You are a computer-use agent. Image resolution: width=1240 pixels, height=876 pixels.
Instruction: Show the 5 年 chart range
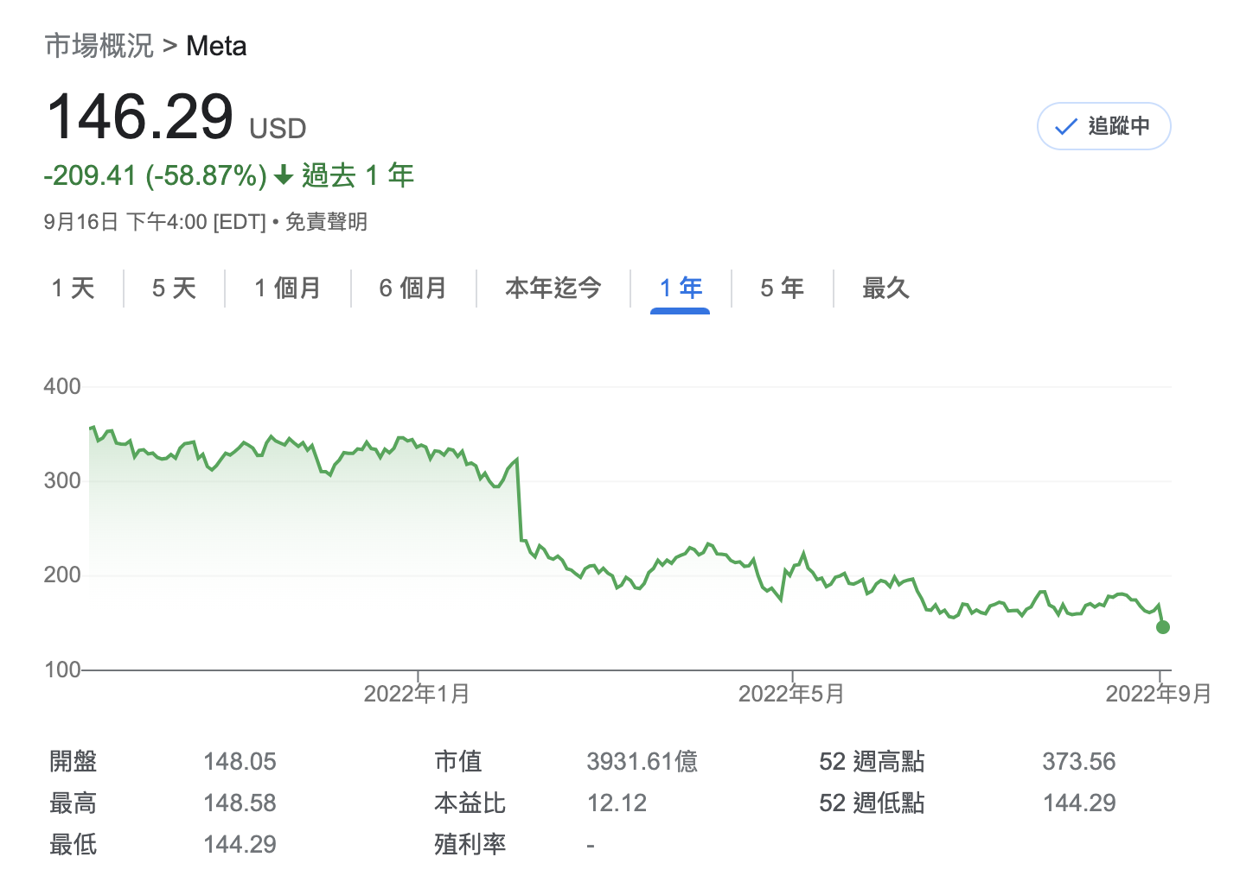pos(783,288)
